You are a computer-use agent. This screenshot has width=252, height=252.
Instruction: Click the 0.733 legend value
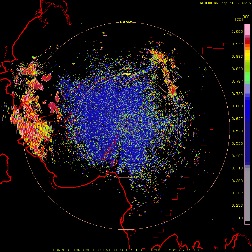point(237,94)
